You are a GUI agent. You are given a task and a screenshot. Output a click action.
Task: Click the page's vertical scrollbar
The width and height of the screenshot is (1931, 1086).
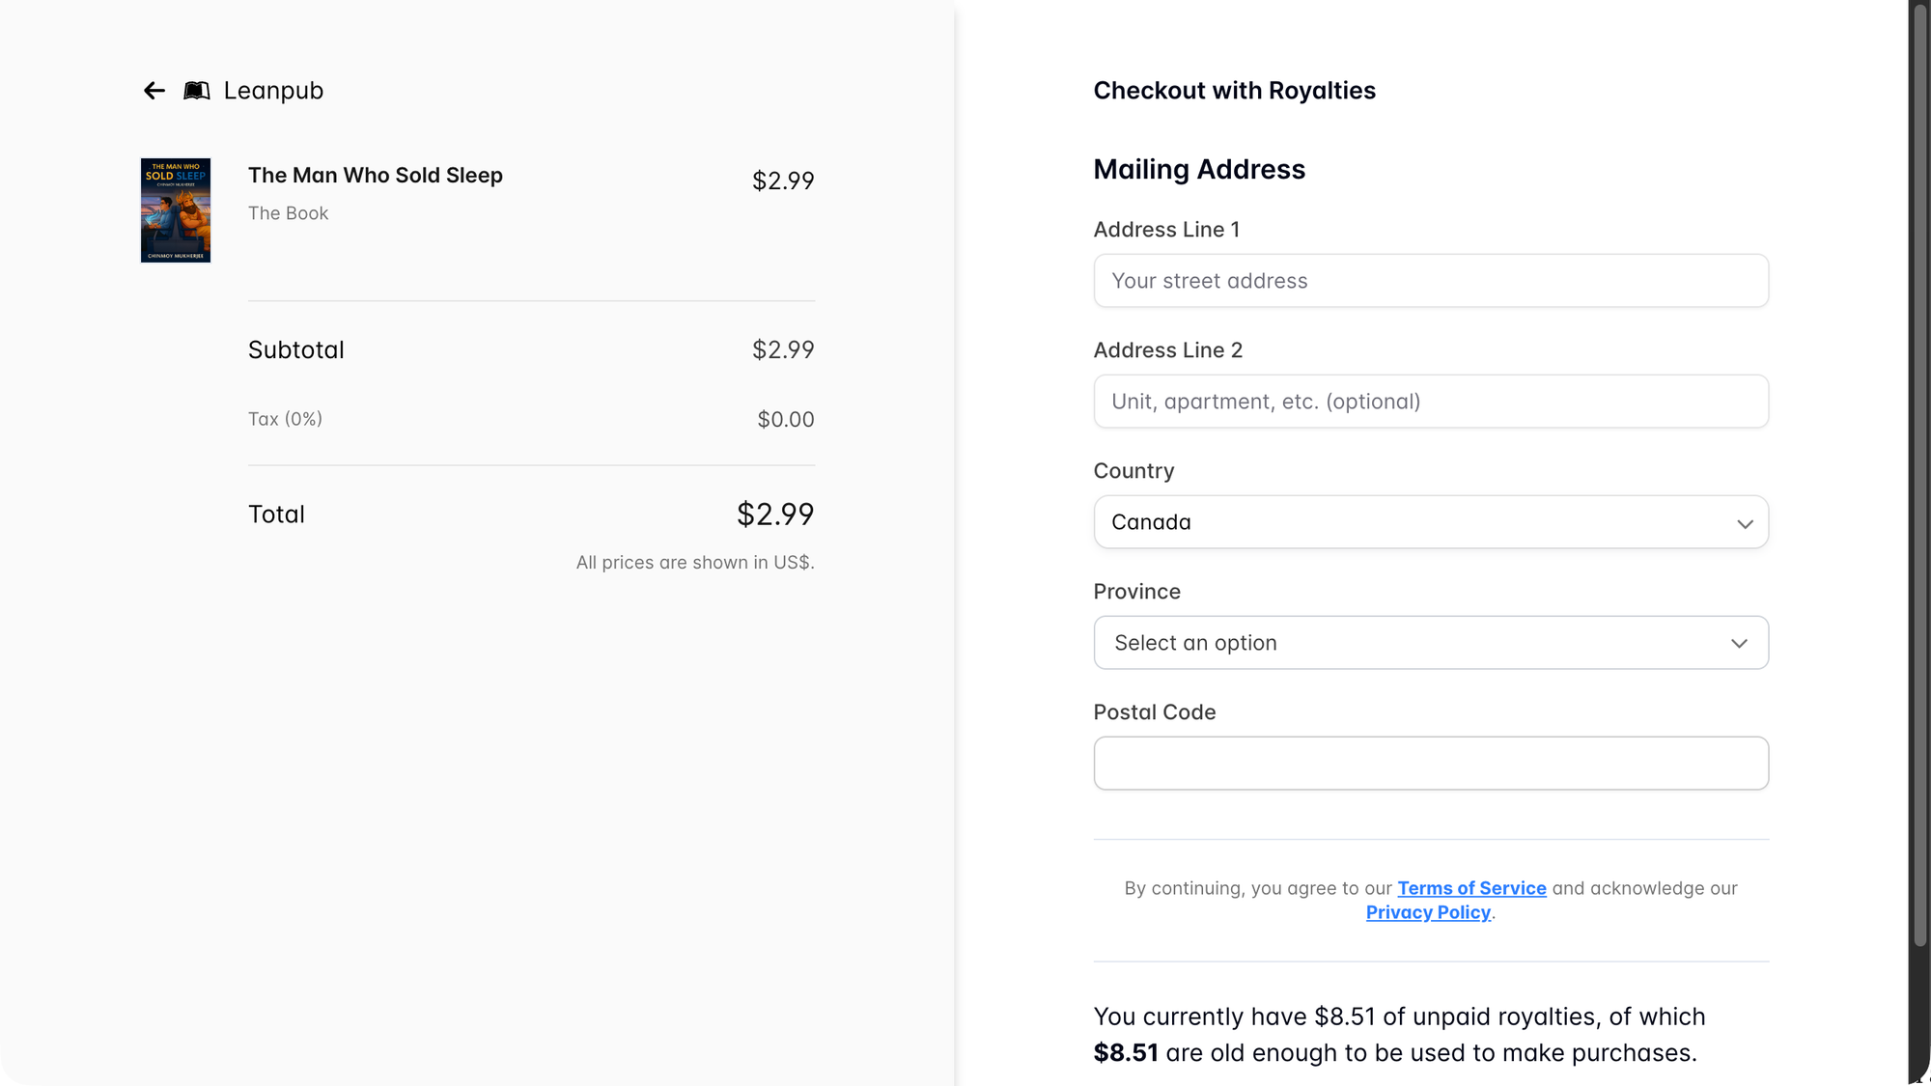1919,483
